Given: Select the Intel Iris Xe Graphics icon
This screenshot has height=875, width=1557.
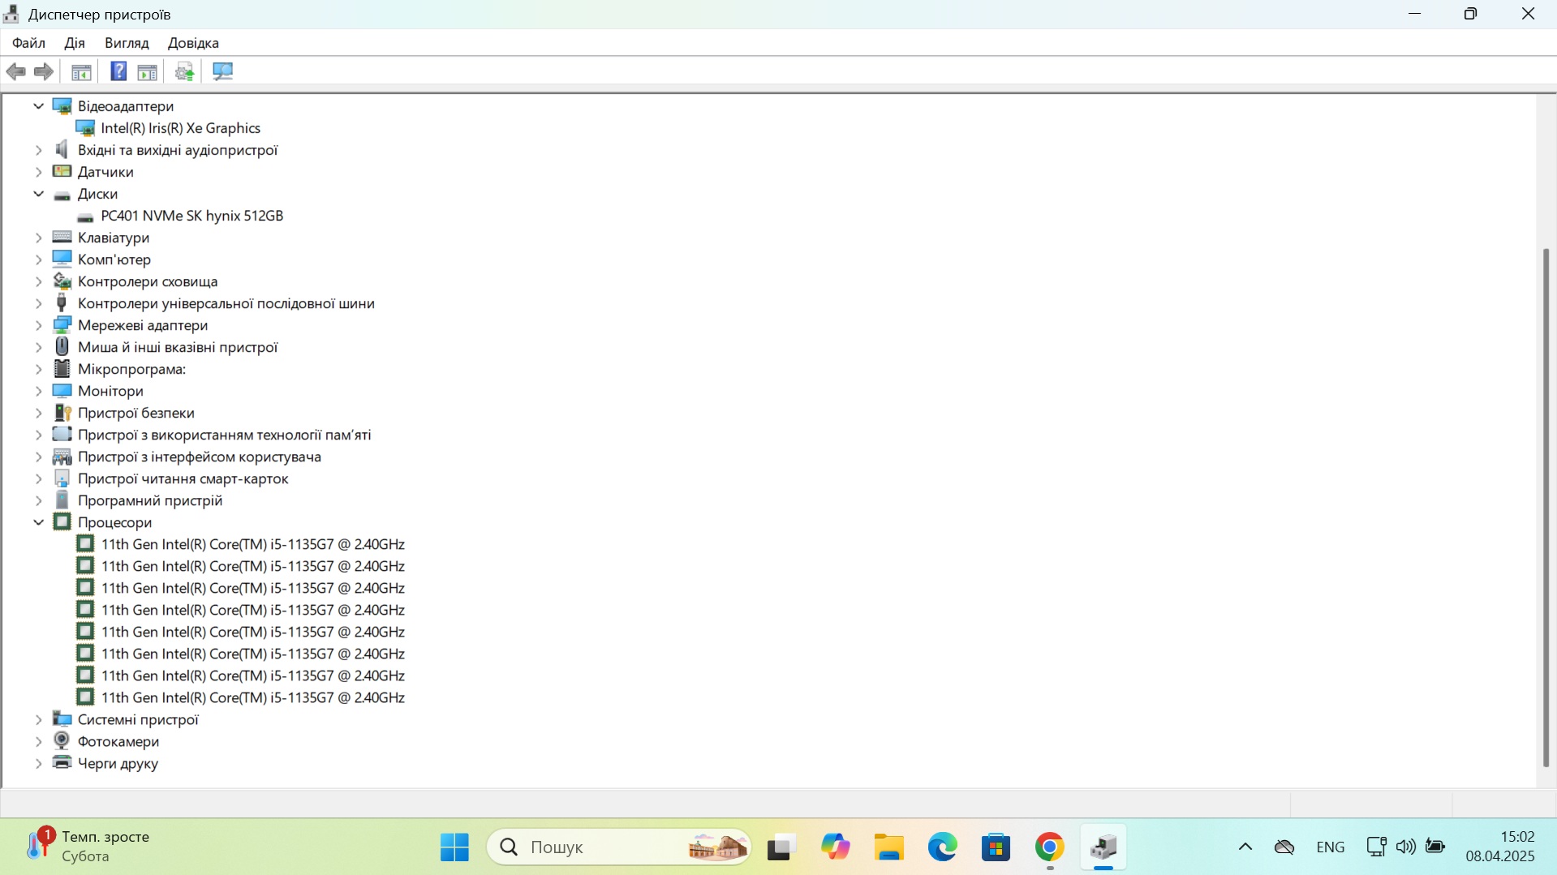Looking at the screenshot, I should pos(85,128).
